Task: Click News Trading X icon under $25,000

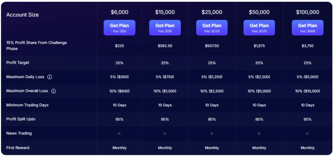Action: [212, 134]
